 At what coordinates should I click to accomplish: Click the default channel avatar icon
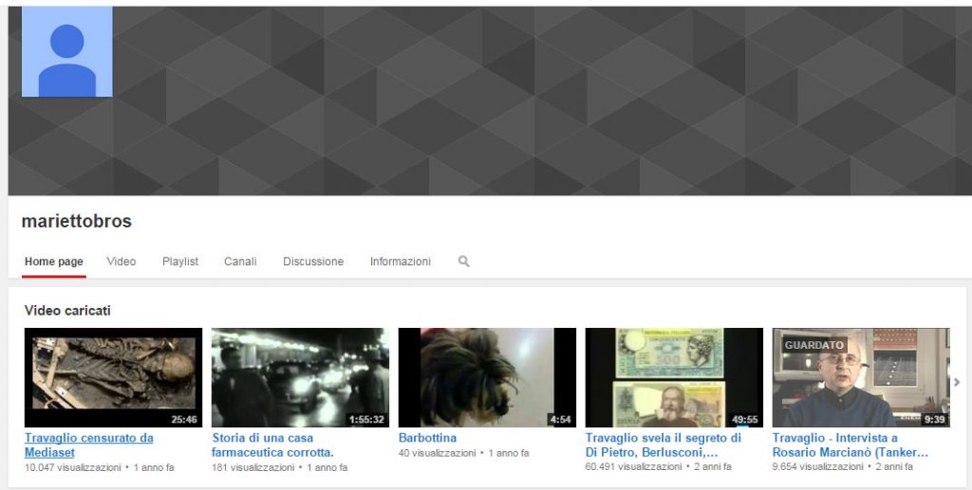(x=66, y=52)
